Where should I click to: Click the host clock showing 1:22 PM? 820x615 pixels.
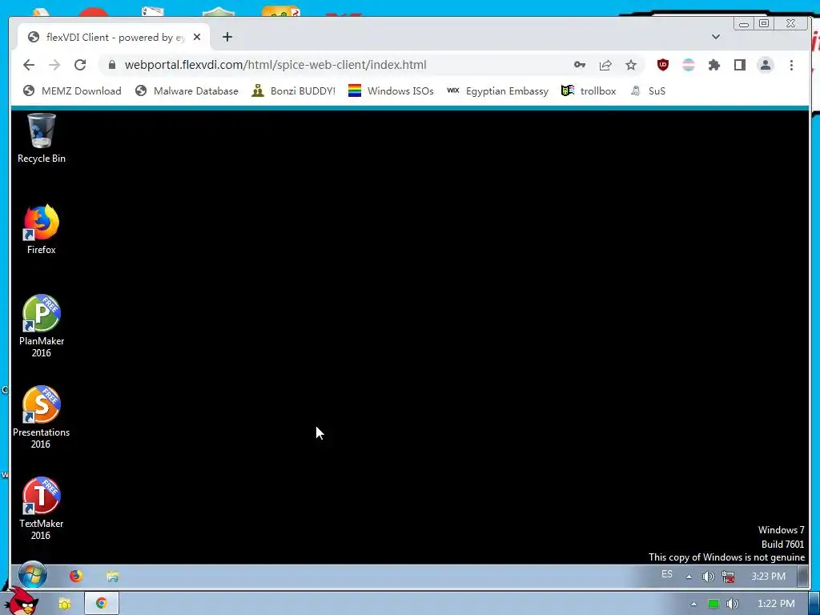tap(776, 604)
